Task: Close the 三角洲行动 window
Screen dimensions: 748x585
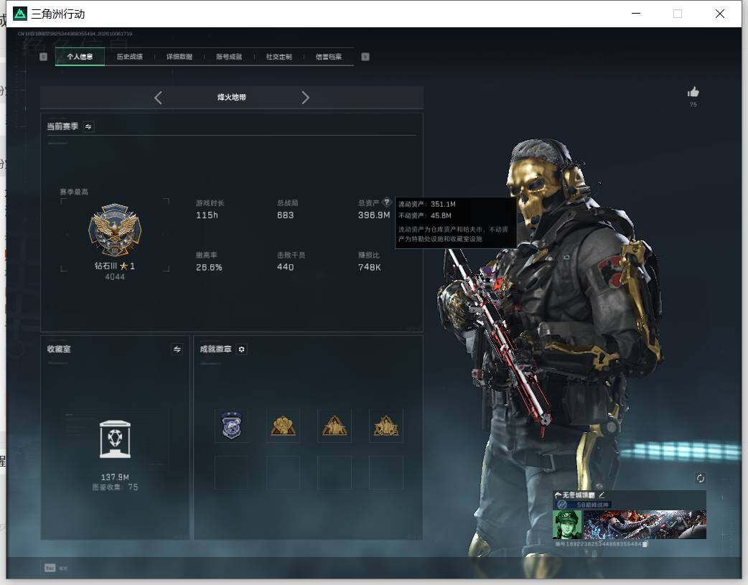Action: [720, 14]
